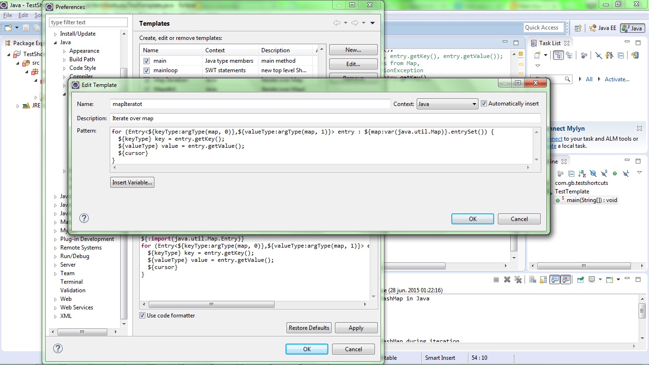The image size is (649, 365).
Task: Synchronize tasks in the Task List toolbar
Action: tap(635, 55)
